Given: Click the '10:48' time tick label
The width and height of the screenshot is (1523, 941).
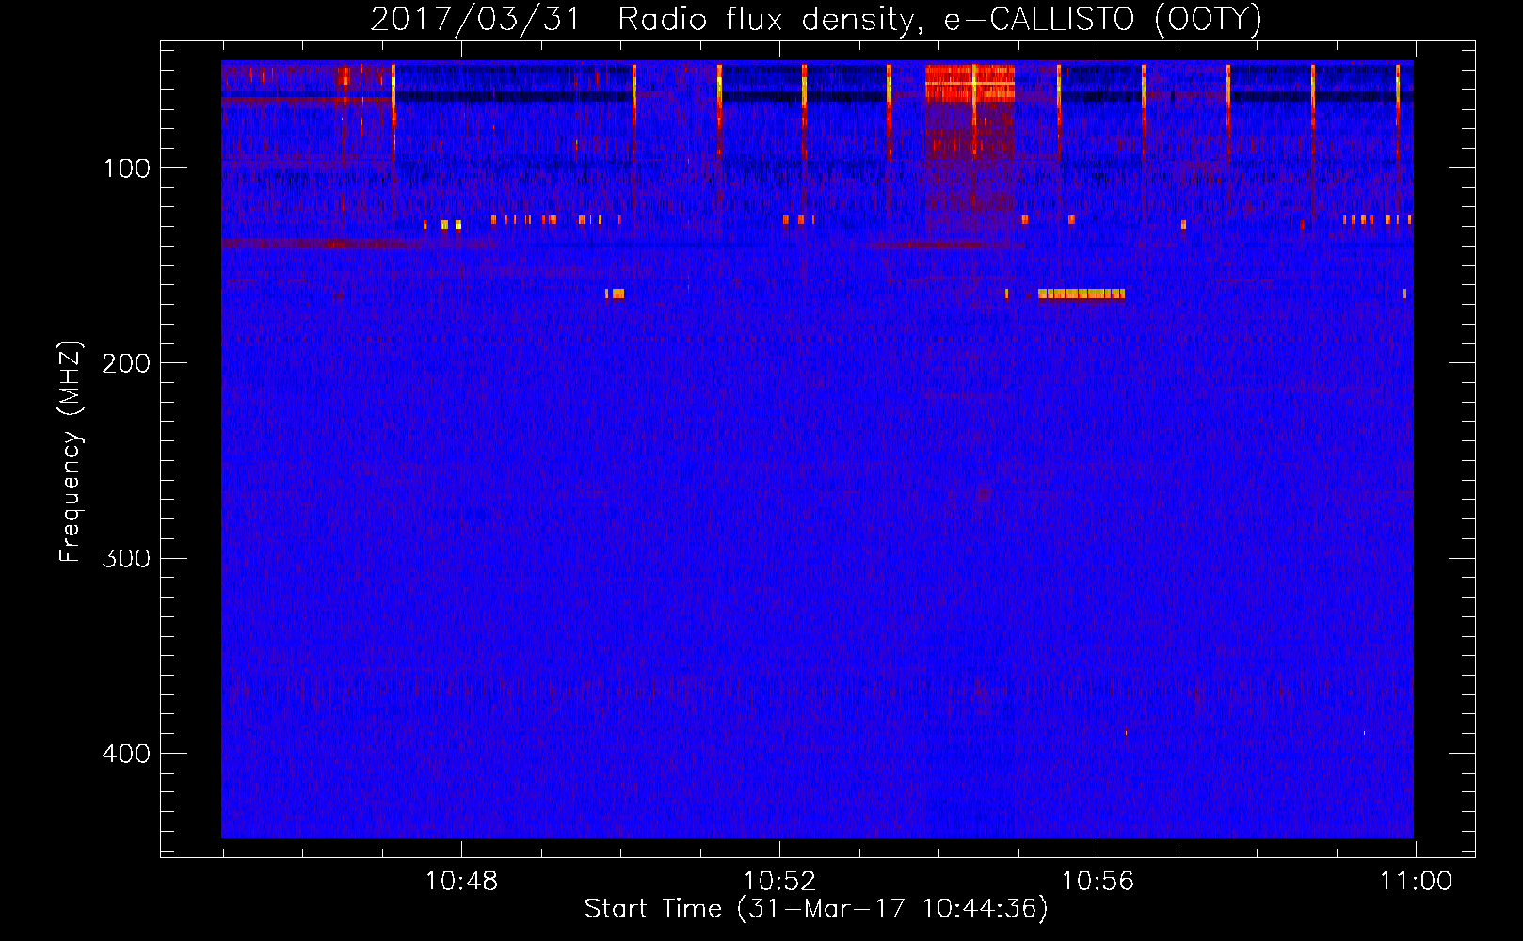Looking at the screenshot, I should [x=461, y=882].
